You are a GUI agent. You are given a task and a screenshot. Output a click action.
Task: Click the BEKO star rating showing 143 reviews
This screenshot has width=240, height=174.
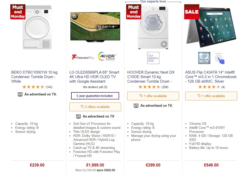pyautogui.click(x=37, y=87)
